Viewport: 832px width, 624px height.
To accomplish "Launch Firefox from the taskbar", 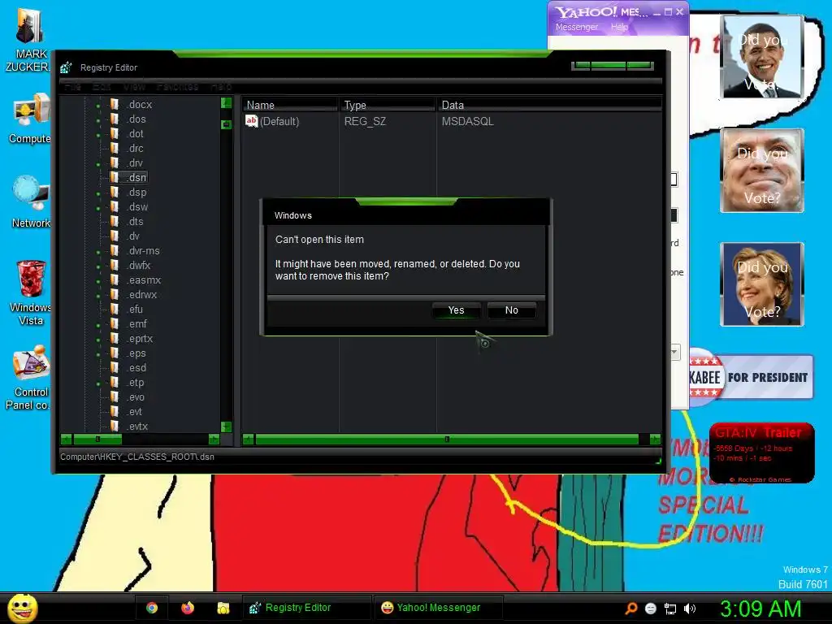I will pos(188,608).
